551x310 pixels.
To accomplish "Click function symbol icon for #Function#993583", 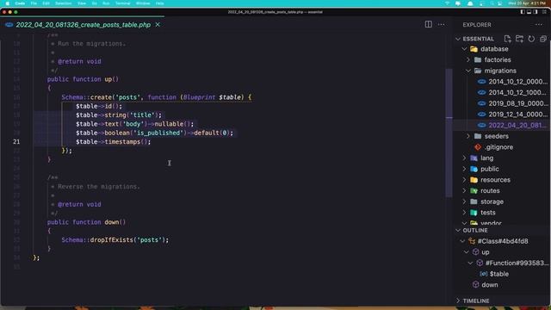I will coord(480,263).
